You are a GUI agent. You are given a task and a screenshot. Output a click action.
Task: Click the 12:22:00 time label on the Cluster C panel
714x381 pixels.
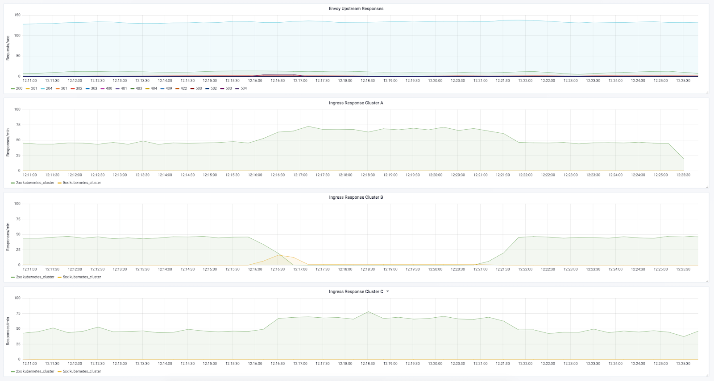(x=525, y=364)
